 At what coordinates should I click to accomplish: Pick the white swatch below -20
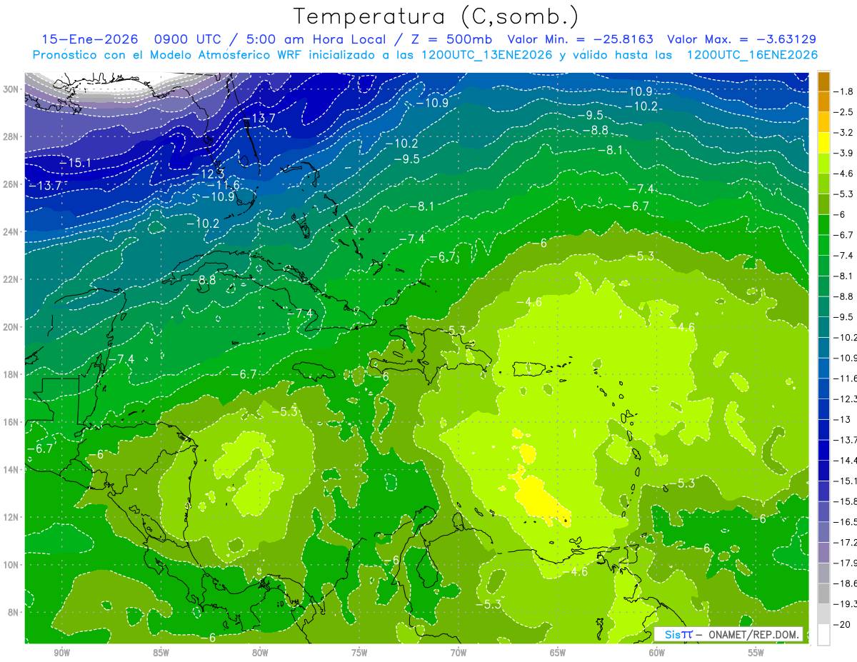[x=824, y=635]
